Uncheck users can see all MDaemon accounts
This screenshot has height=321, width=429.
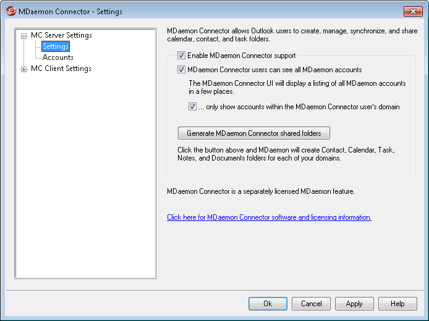181,70
